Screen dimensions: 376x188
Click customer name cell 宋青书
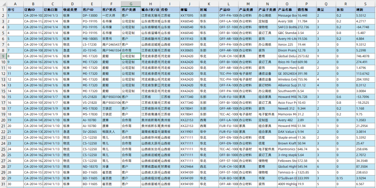pos(111,39)
